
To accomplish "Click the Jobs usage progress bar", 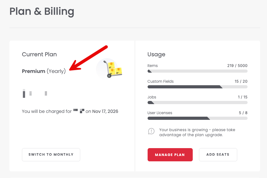I will (x=197, y=103).
